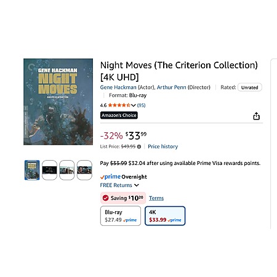
Task: Click the red savings checkmark badge
Action: (105, 198)
